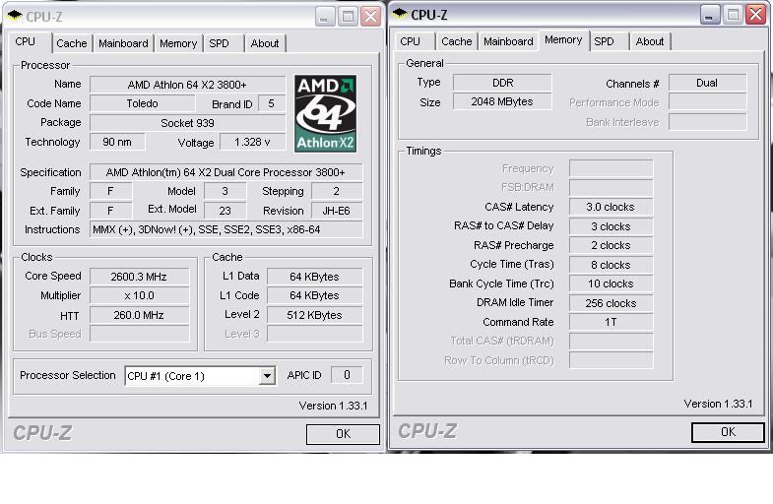Close the right CPU-Z window

(x=755, y=15)
